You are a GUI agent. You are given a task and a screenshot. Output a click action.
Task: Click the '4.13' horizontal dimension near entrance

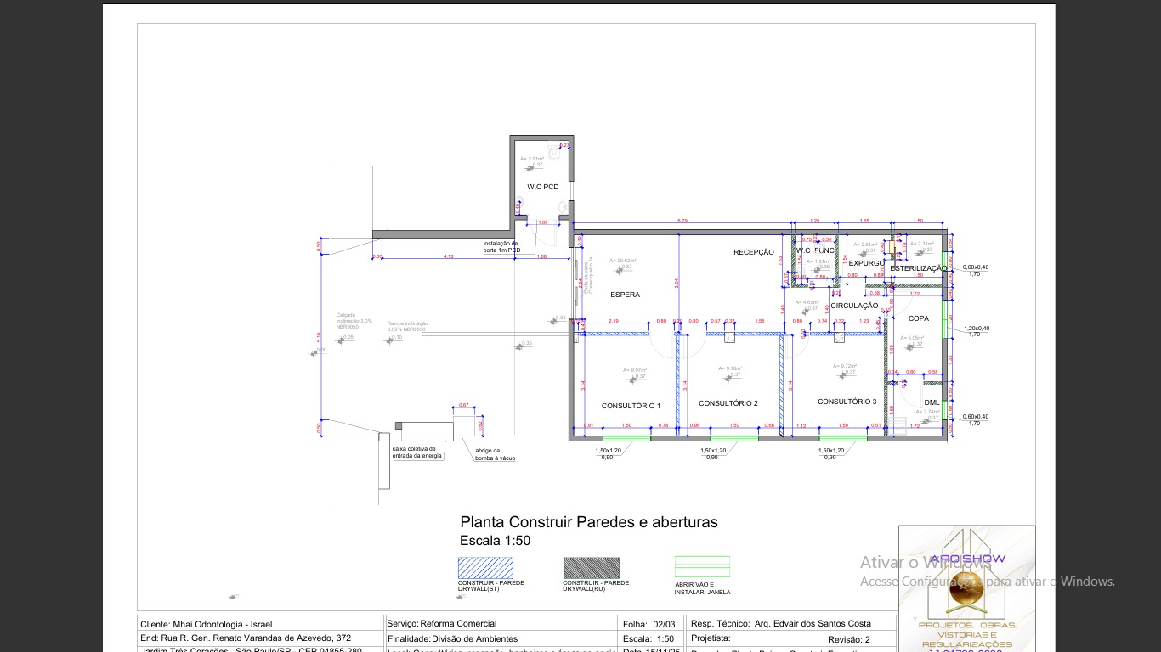[448, 256]
